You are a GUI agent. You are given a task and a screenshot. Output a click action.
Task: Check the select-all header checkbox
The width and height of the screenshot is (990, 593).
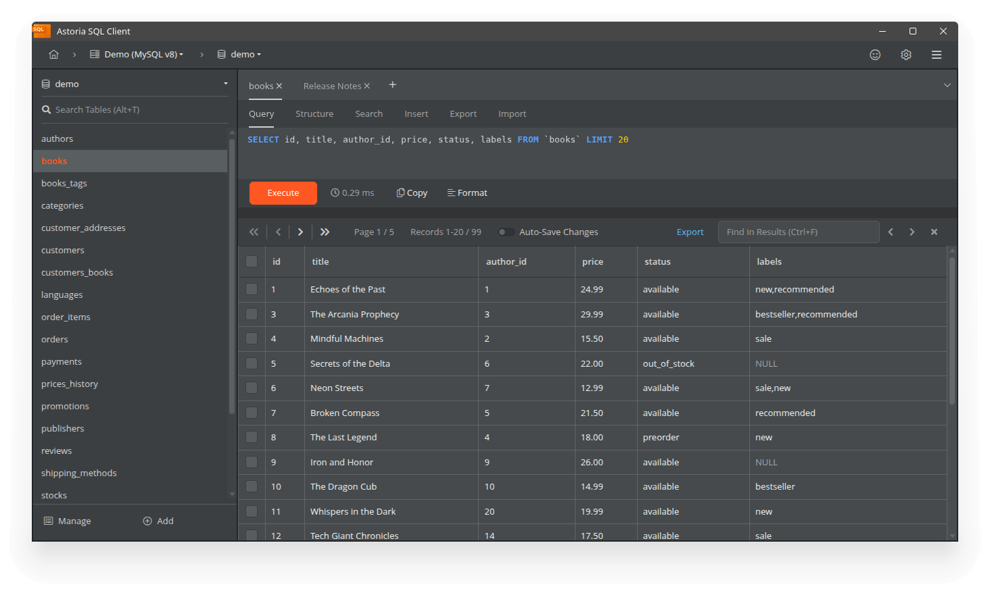click(x=252, y=261)
